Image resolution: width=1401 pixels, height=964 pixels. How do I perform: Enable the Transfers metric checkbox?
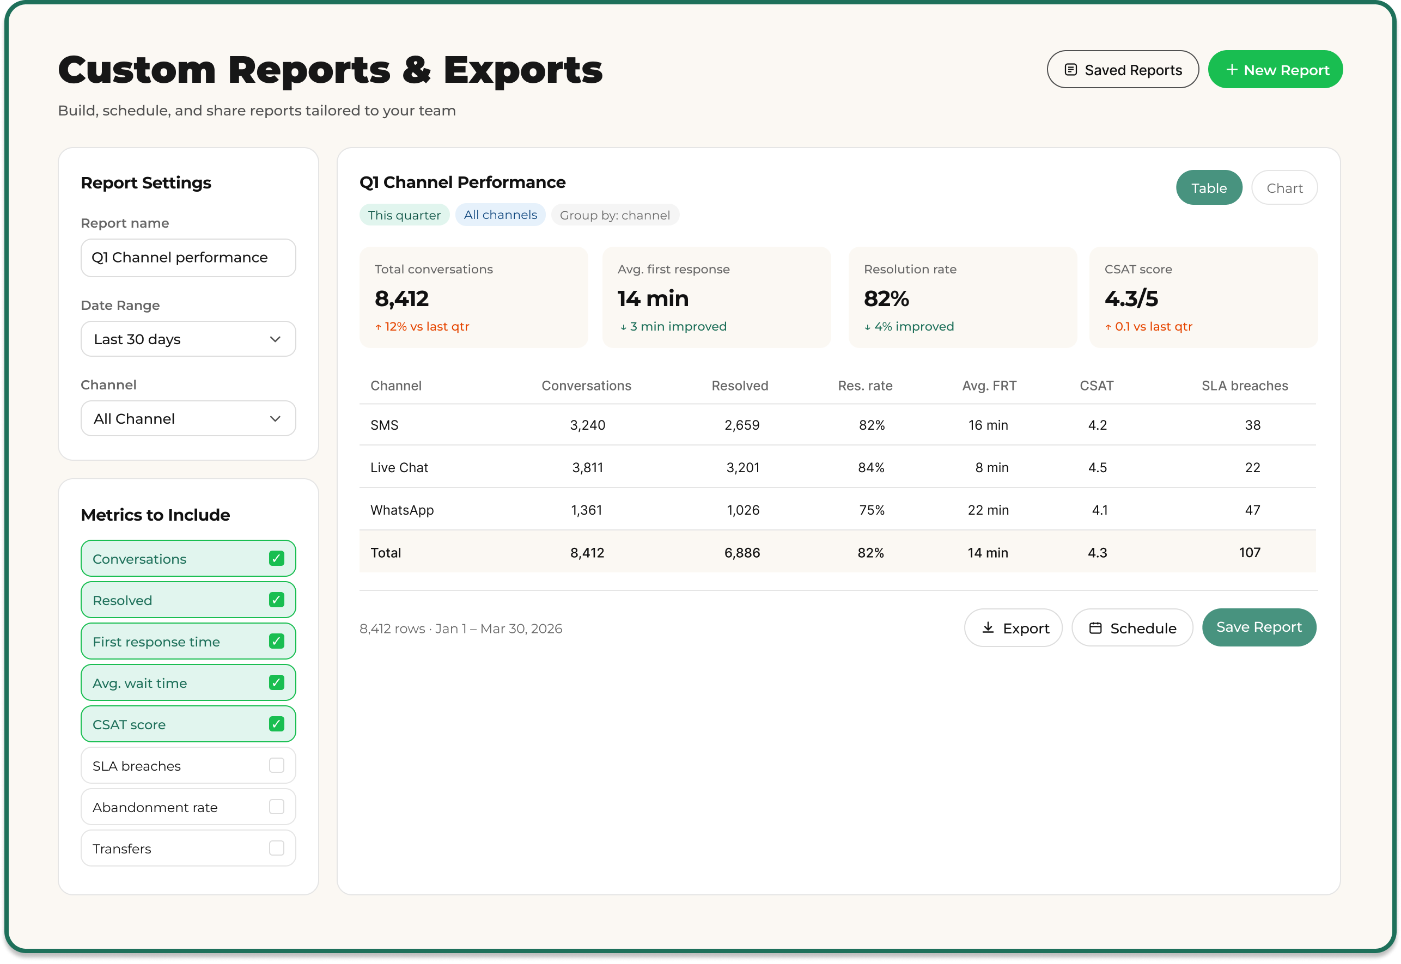point(277,849)
